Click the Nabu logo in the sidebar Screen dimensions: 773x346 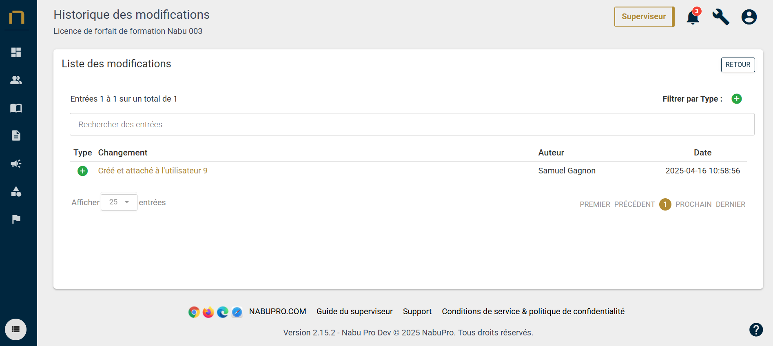[x=17, y=17]
